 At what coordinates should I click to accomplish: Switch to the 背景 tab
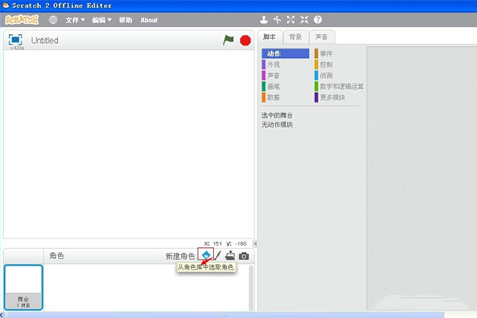tap(295, 37)
